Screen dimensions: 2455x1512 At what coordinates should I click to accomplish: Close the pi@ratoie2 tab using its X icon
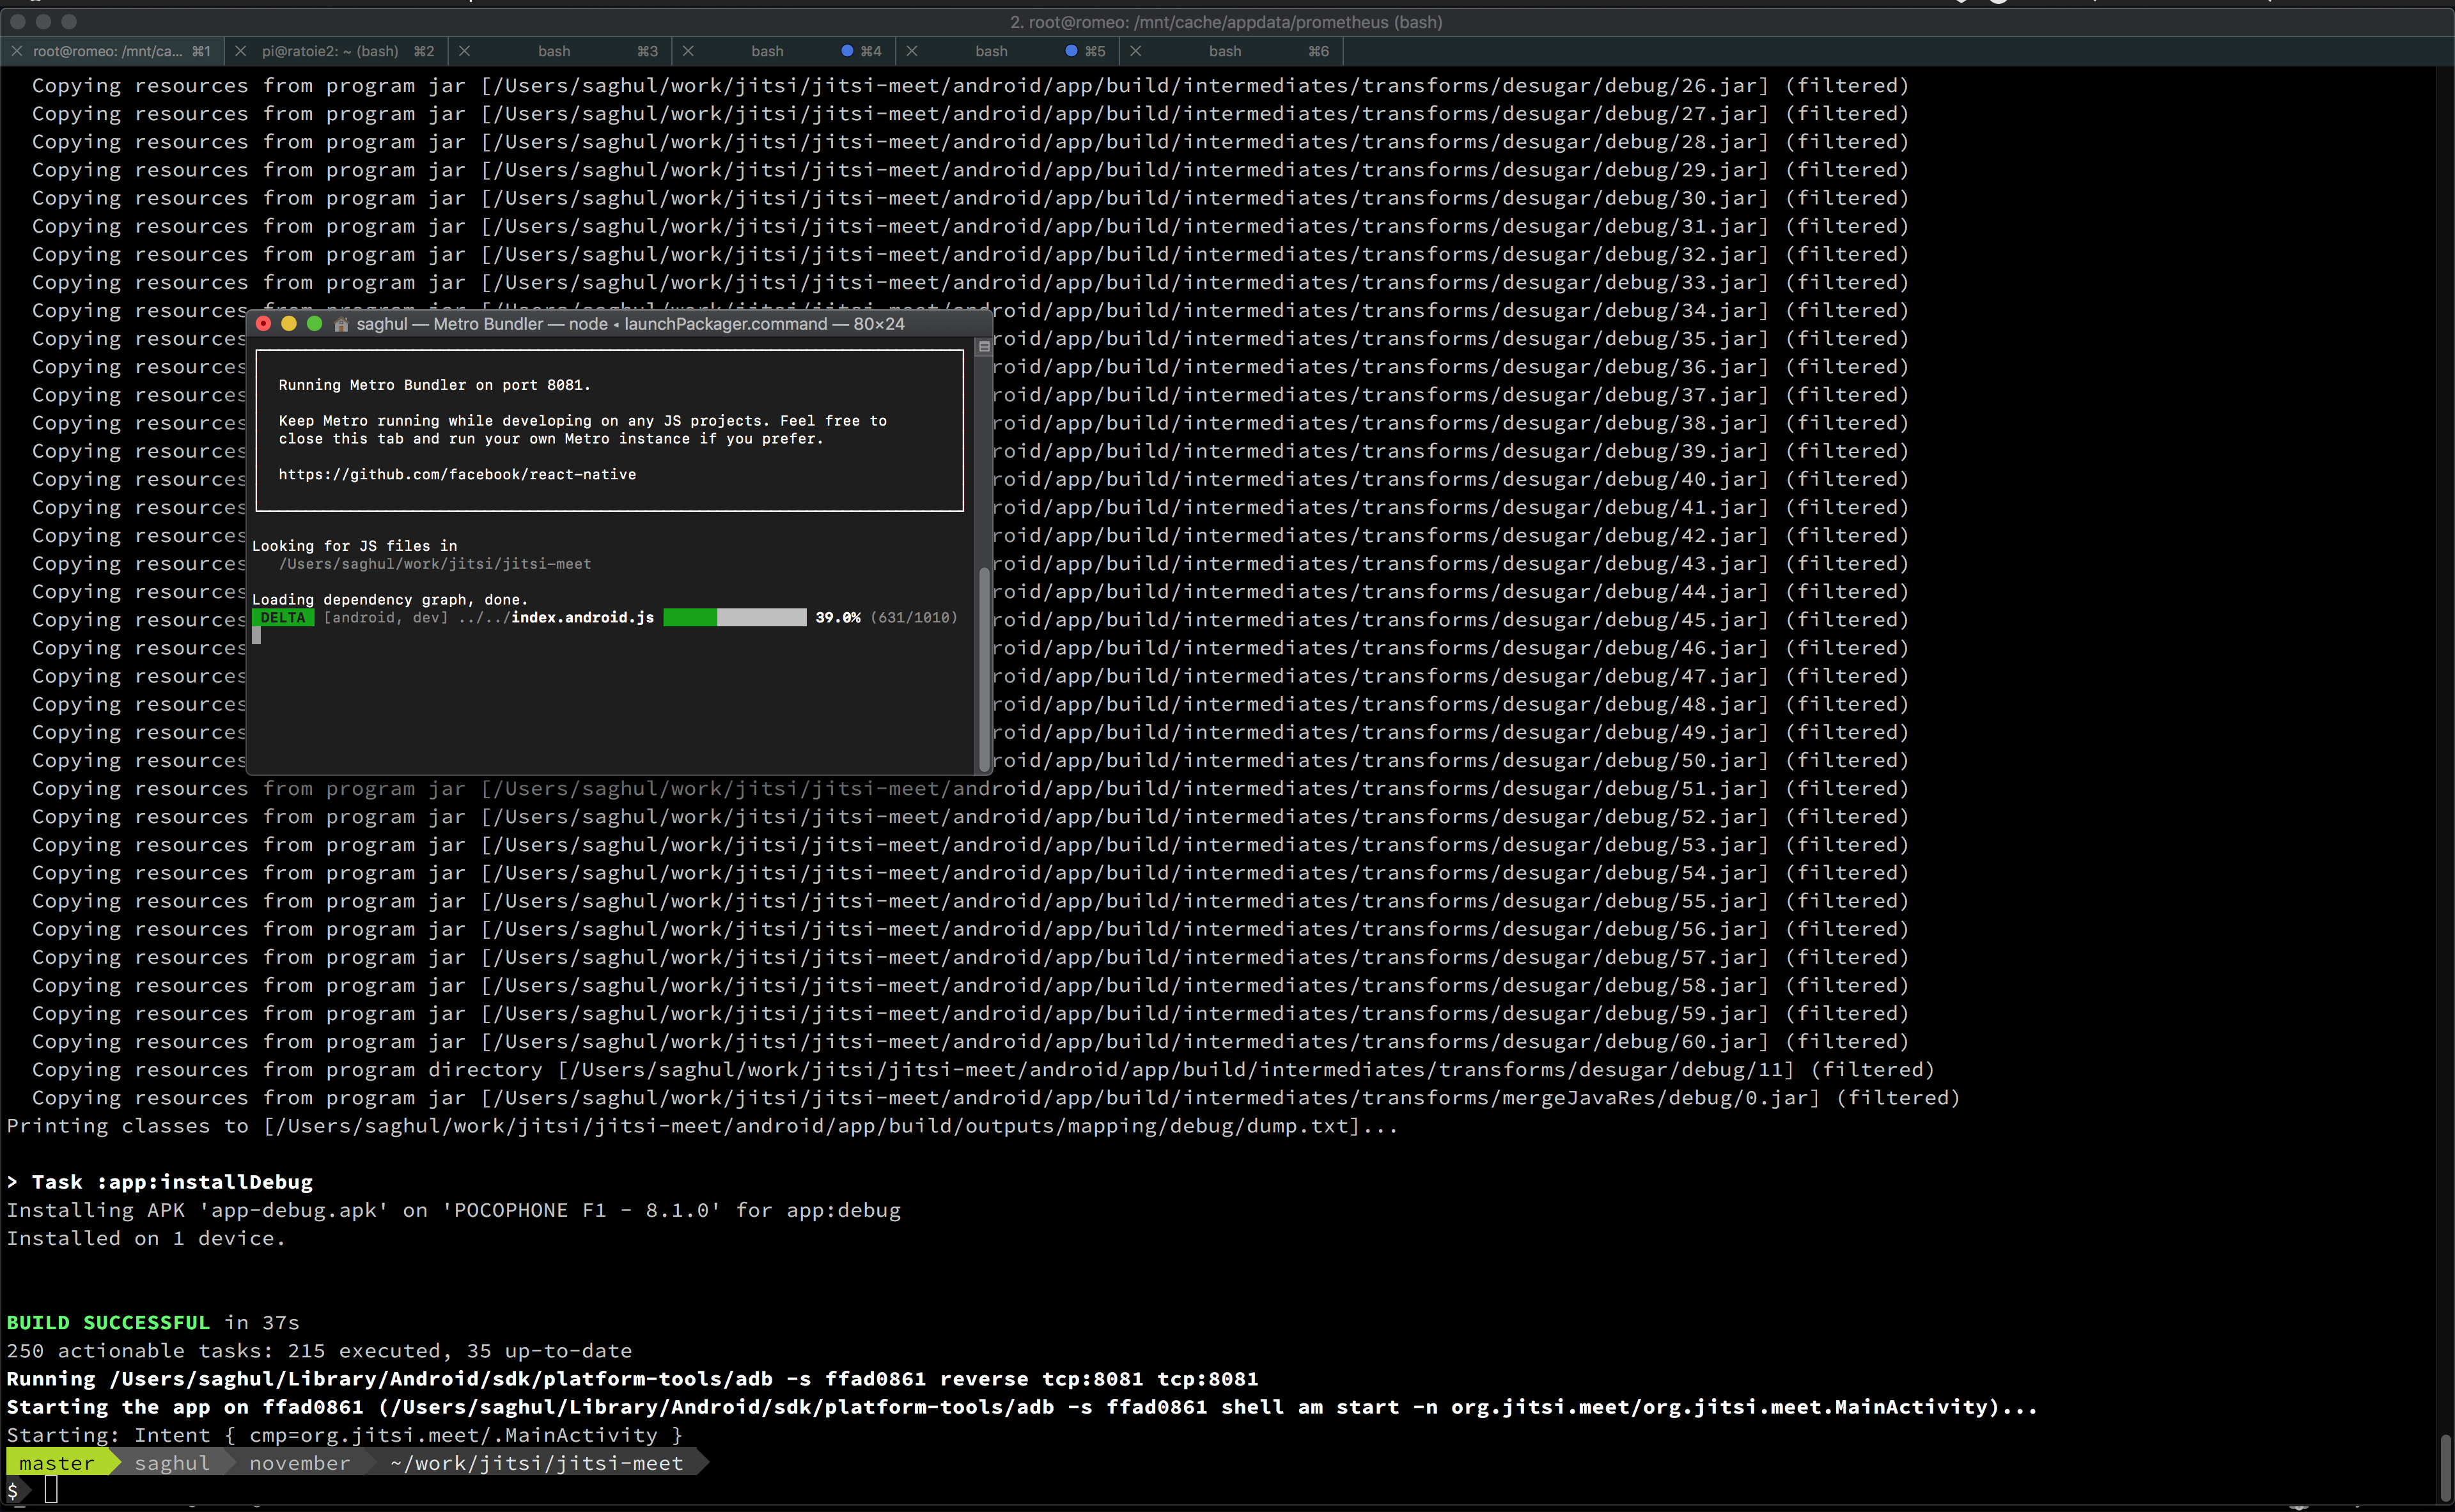[x=240, y=51]
